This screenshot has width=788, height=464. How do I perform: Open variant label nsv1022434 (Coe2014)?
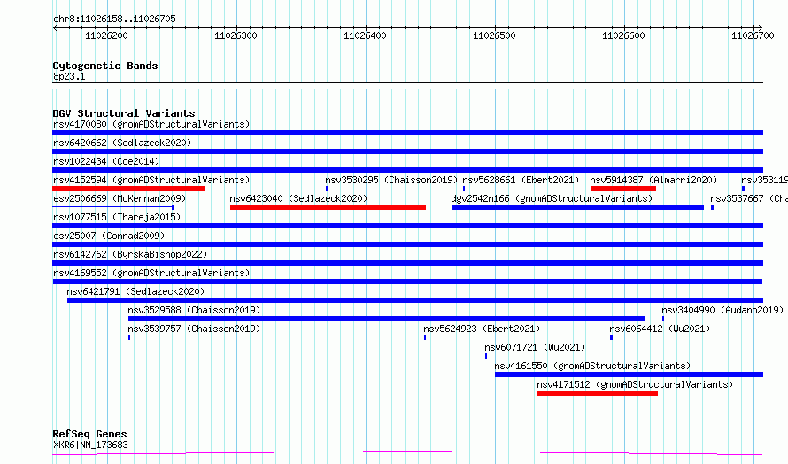[x=106, y=161]
